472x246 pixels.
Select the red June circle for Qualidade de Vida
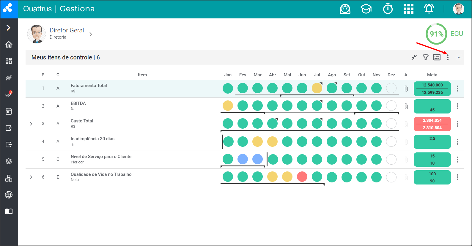pyautogui.click(x=302, y=177)
